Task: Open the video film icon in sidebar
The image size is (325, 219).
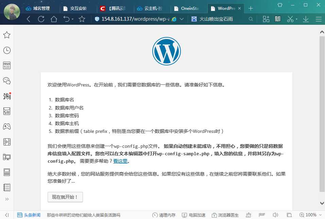Action: pos(7,142)
